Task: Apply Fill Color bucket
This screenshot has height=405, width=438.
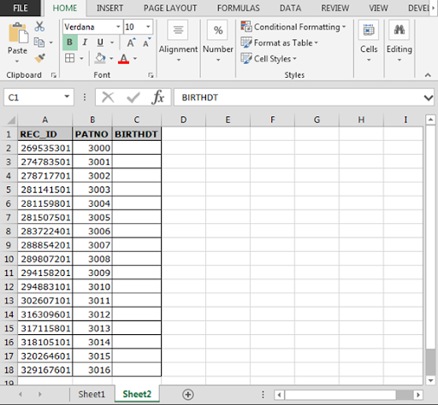Action: [x=100, y=58]
